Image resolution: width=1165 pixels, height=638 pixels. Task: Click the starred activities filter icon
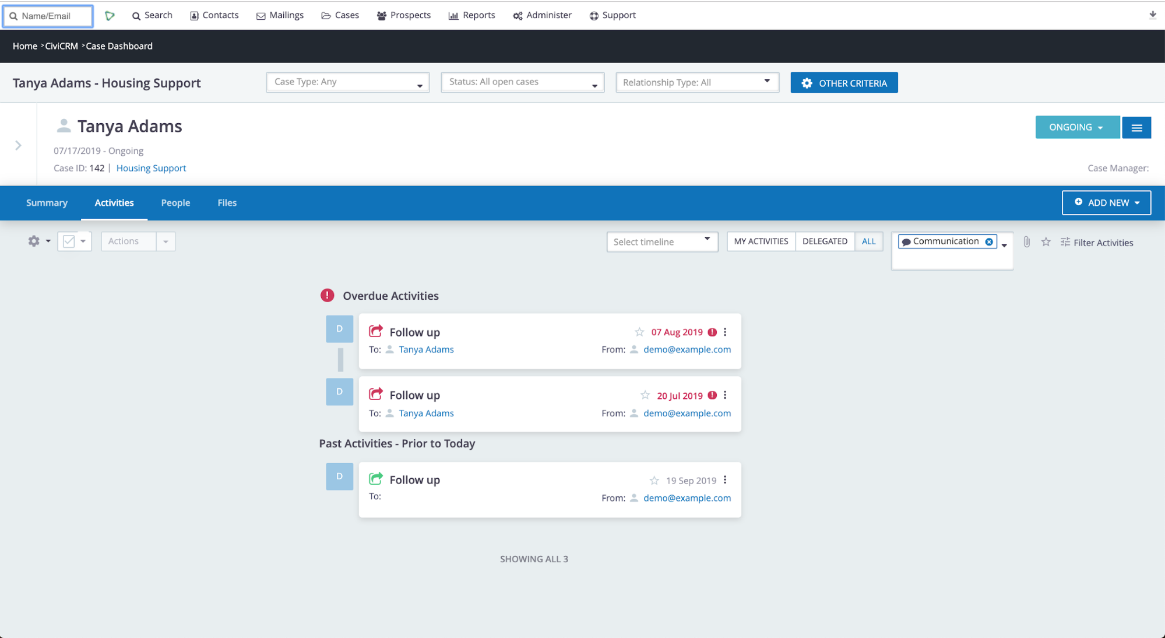pos(1046,242)
